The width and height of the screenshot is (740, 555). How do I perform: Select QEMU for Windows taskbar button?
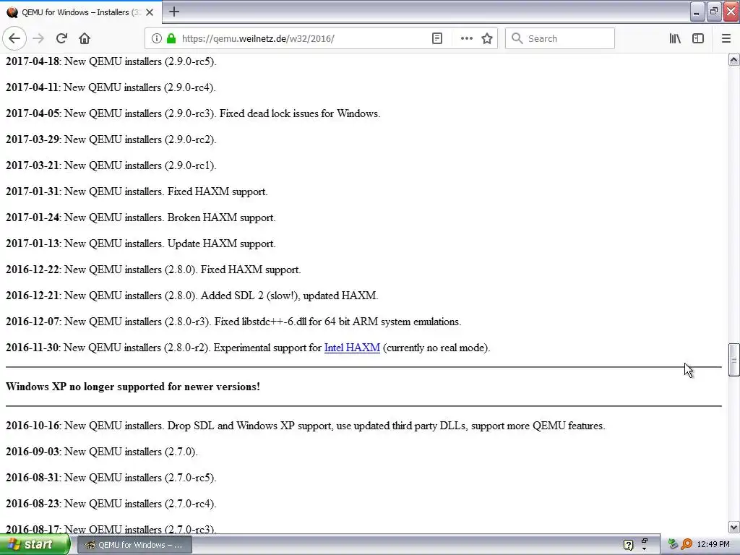[x=134, y=545]
